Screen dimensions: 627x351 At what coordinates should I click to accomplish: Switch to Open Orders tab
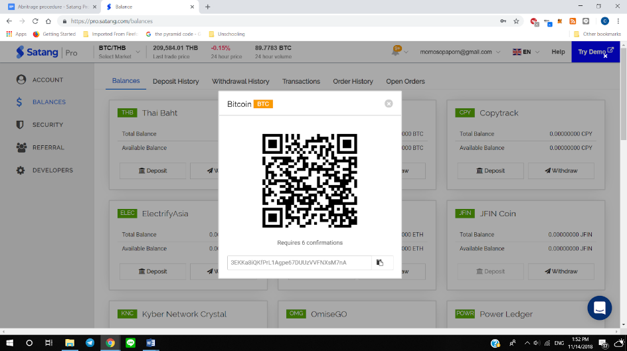click(405, 82)
